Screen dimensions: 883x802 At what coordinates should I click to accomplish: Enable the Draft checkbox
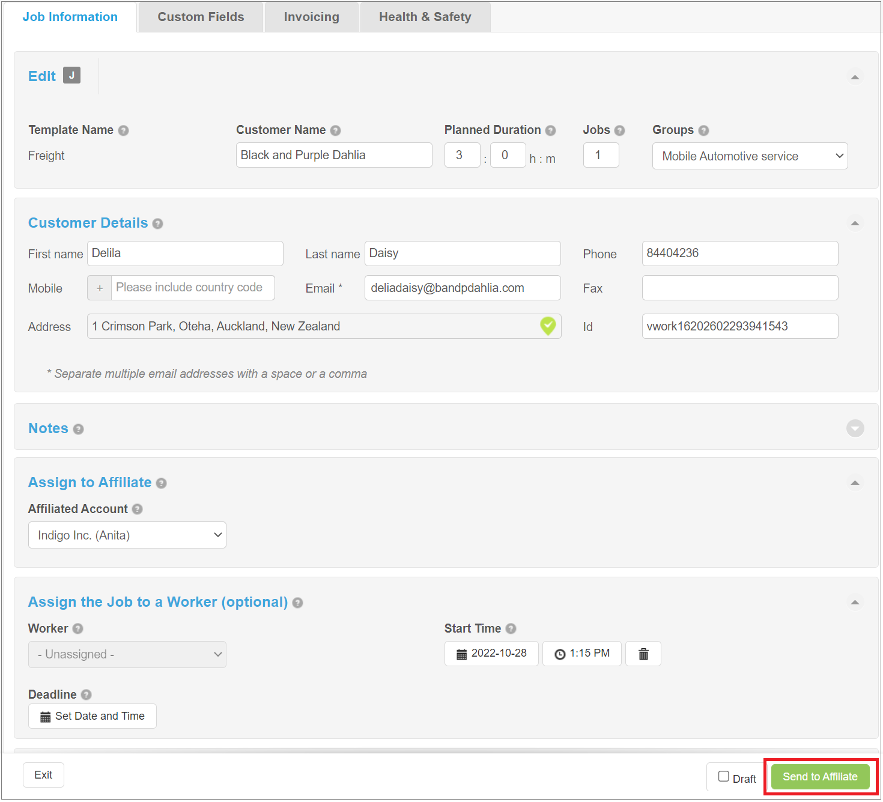click(724, 776)
